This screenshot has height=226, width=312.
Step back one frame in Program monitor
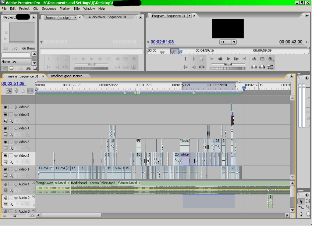pyautogui.click(x=220, y=59)
